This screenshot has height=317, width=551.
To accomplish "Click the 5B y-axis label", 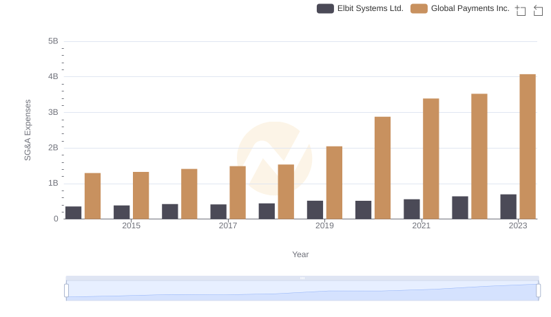I will click(53, 41).
